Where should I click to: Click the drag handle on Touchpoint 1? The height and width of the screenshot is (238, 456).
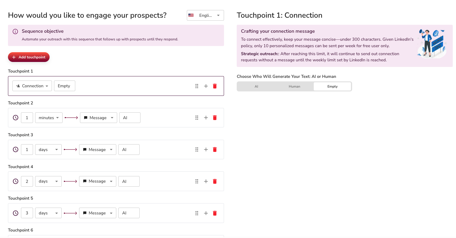pyautogui.click(x=197, y=86)
